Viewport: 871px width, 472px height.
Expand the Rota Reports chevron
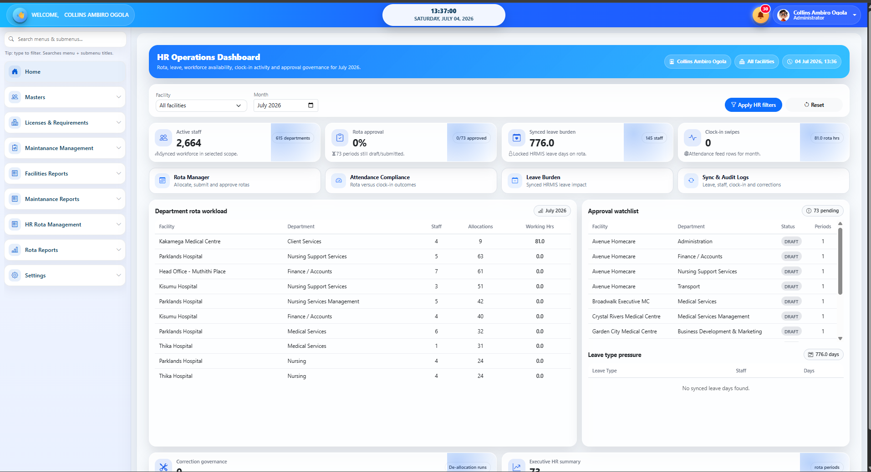click(118, 250)
